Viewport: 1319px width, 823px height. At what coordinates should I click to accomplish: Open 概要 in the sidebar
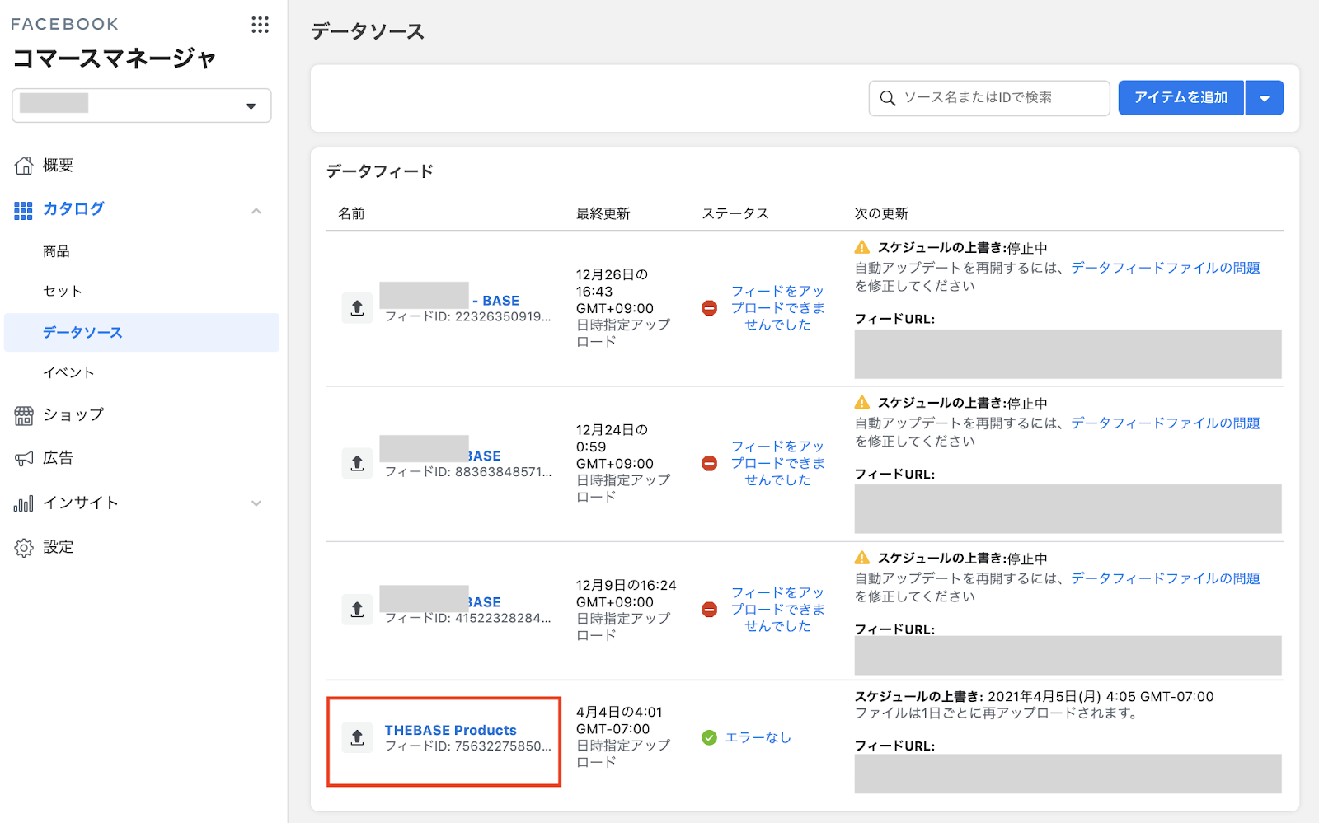point(59,166)
